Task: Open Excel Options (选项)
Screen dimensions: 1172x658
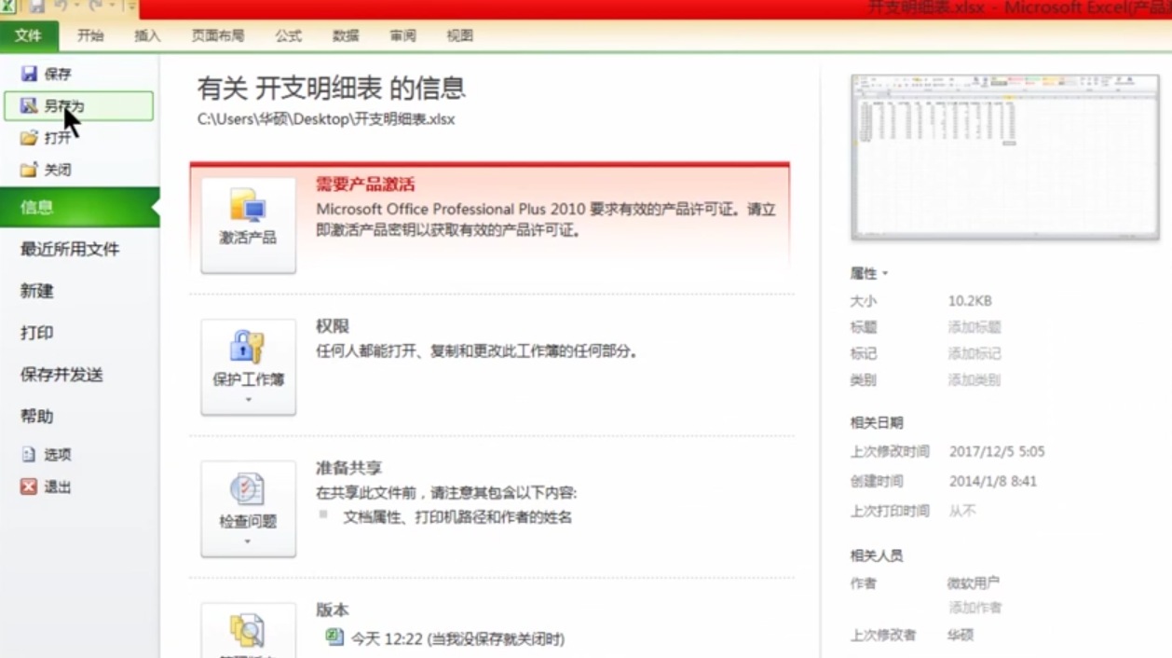Action: coord(47,455)
